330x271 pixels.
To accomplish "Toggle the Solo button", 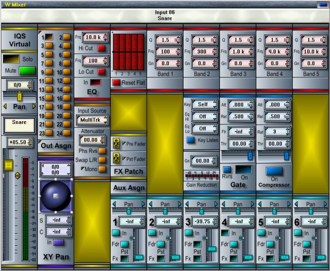I will point(12,59).
